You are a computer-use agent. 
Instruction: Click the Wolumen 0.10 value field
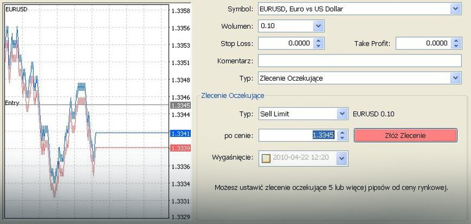286,26
